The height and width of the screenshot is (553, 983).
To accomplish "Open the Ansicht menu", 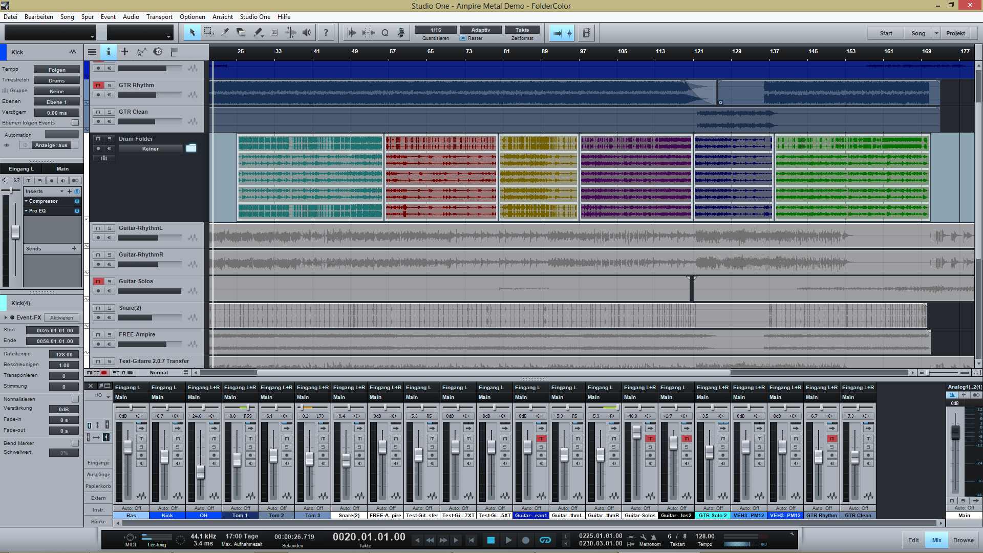I will tap(223, 16).
